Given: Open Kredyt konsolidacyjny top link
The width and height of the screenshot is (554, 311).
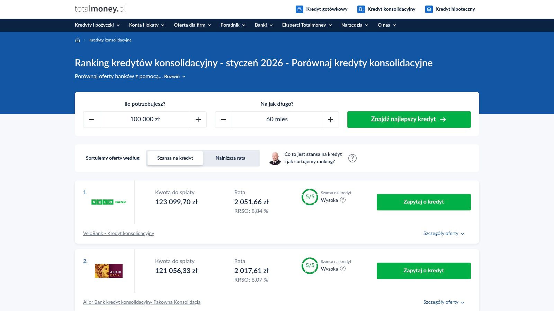Looking at the screenshot, I should [x=386, y=9].
